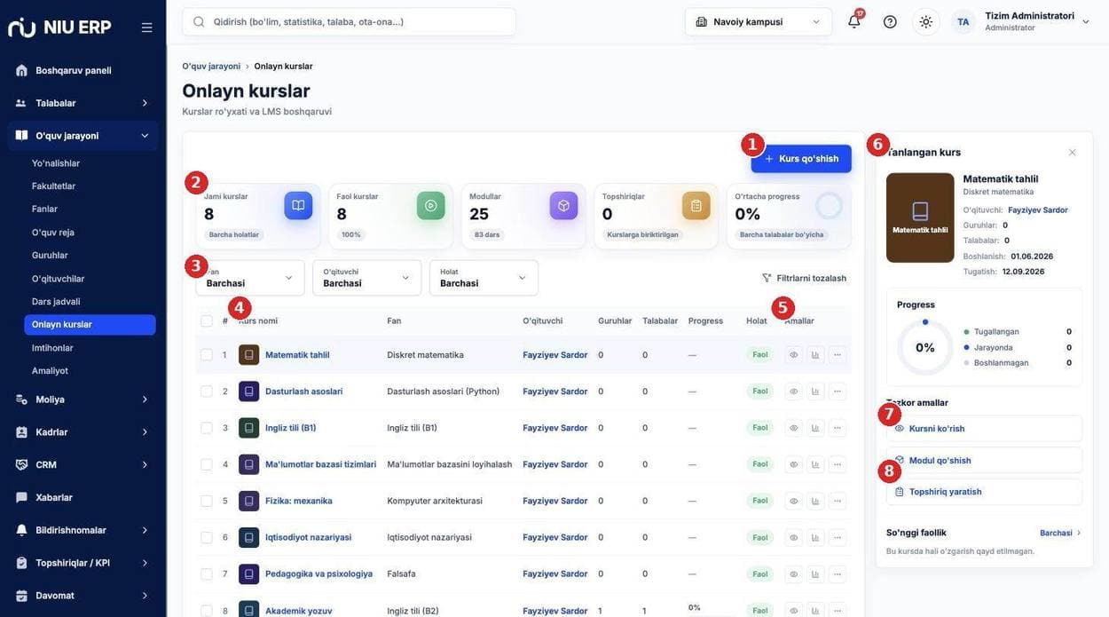Viewport: 1109px width, 617px height.
Task: Tick the checkbox for Matematik tahlil row
Action: click(207, 355)
